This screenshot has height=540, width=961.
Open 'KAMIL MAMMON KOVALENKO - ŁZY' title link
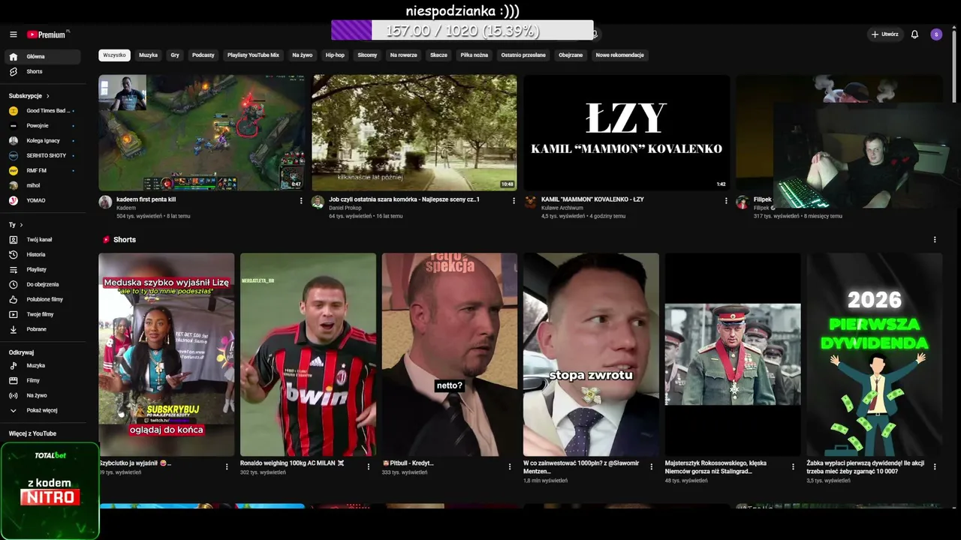point(592,199)
